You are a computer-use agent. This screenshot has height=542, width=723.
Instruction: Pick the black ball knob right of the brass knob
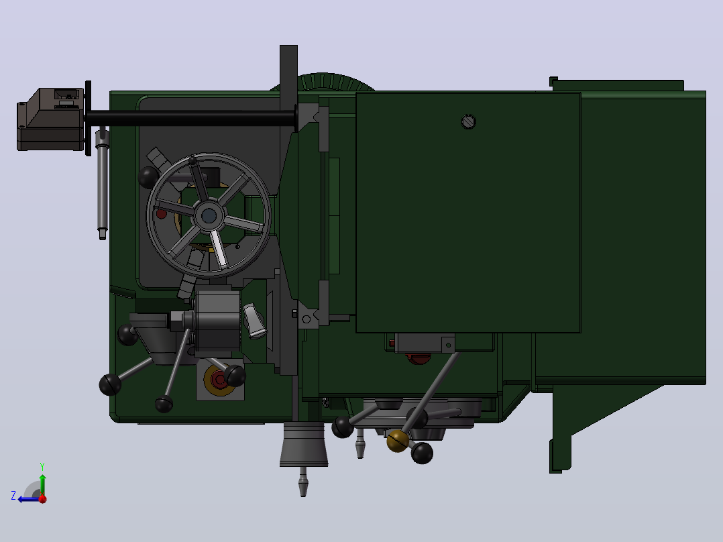point(422,453)
